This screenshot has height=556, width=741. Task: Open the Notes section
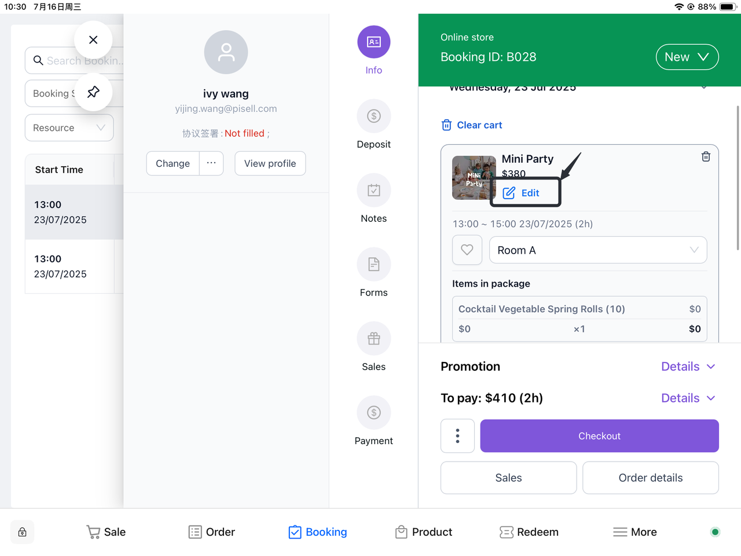pyautogui.click(x=373, y=191)
